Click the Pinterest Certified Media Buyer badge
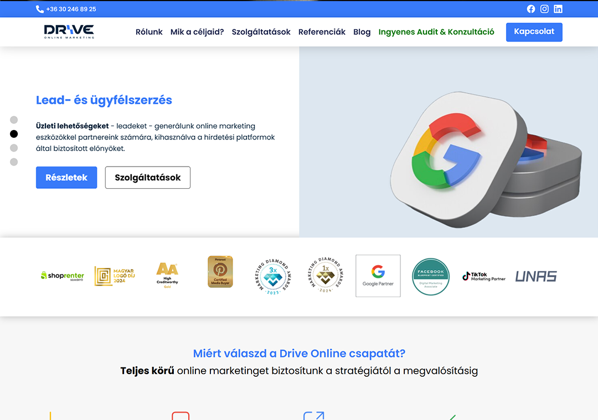The width and height of the screenshot is (598, 420). tap(220, 272)
